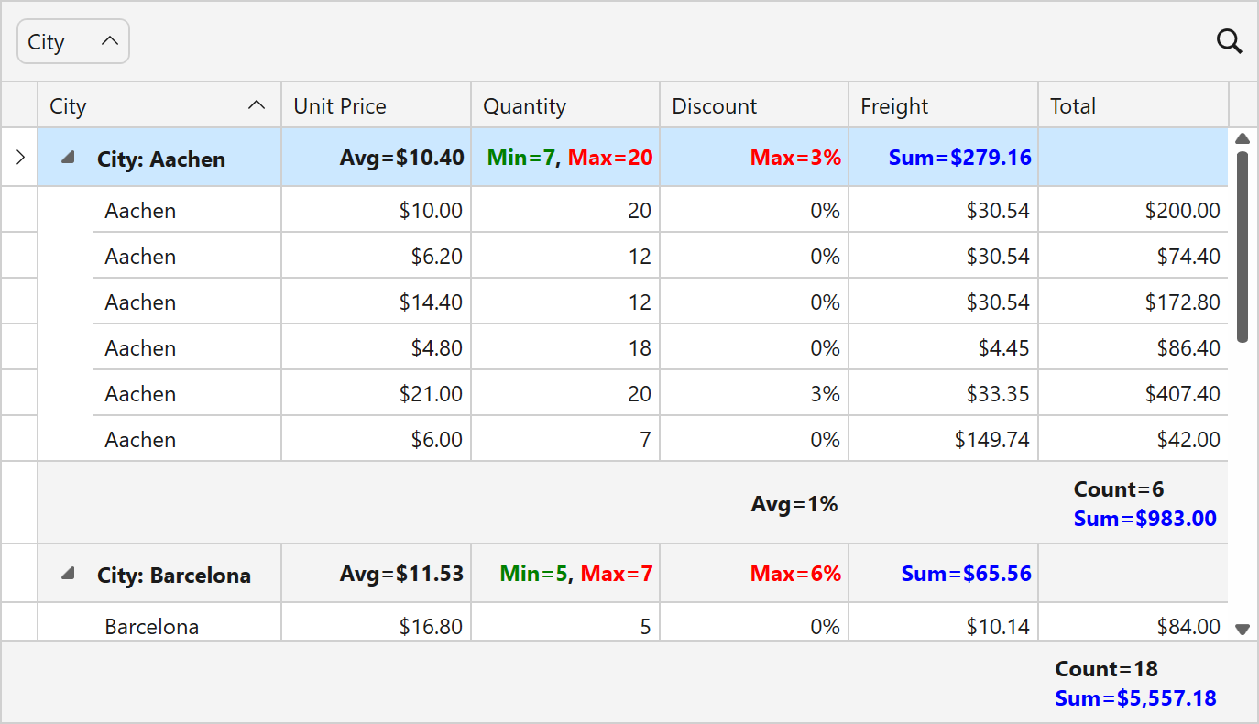Click scrollbar up arrow
Image resolution: width=1259 pixels, height=724 pixels.
[1243, 138]
